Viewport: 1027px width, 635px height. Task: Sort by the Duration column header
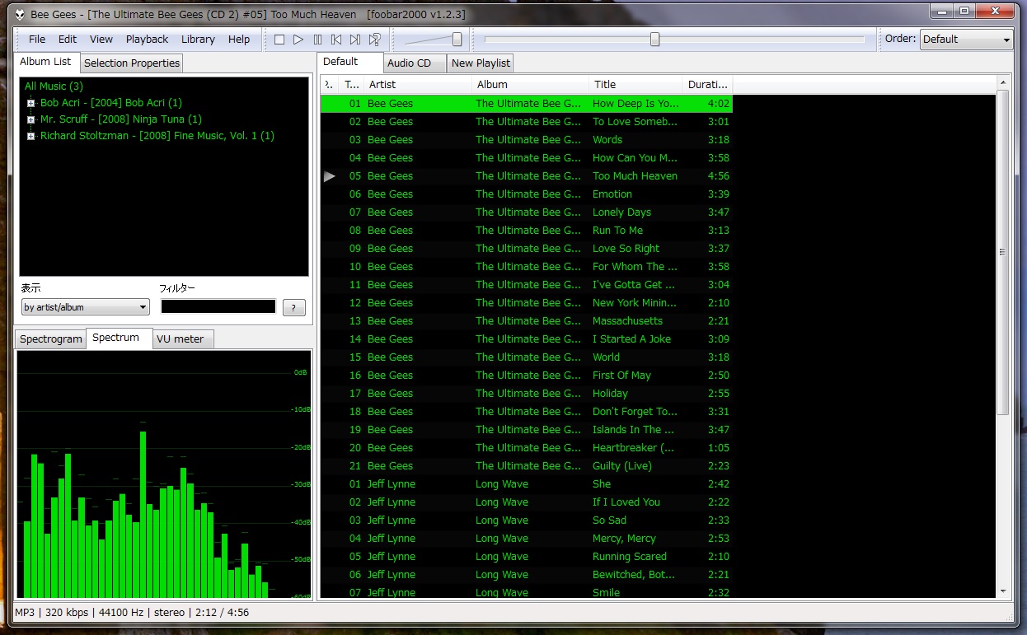coord(707,84)
